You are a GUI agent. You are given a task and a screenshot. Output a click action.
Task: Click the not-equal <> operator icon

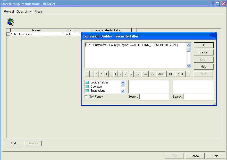pos(153,74)
